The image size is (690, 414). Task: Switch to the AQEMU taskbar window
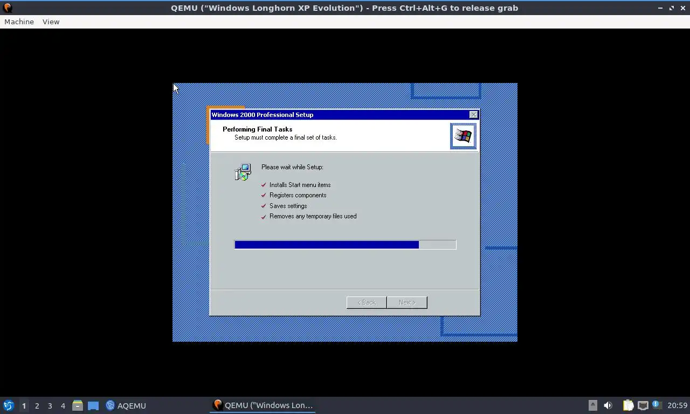[126, 405]
